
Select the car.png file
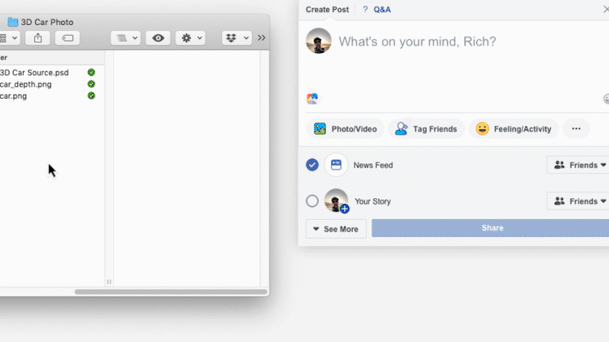(x=13, y=96)
